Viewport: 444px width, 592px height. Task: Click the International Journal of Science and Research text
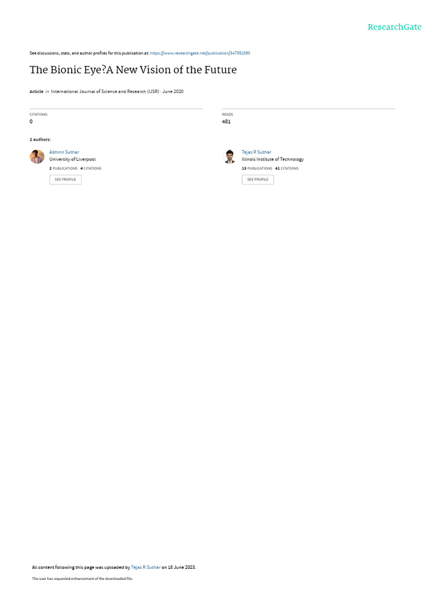[x=105, y=91]
